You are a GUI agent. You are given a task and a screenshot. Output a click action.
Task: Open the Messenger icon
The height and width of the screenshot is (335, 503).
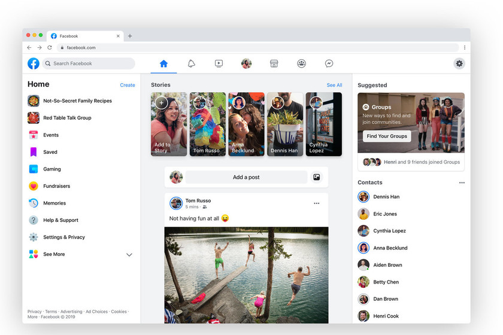(329, 63)
